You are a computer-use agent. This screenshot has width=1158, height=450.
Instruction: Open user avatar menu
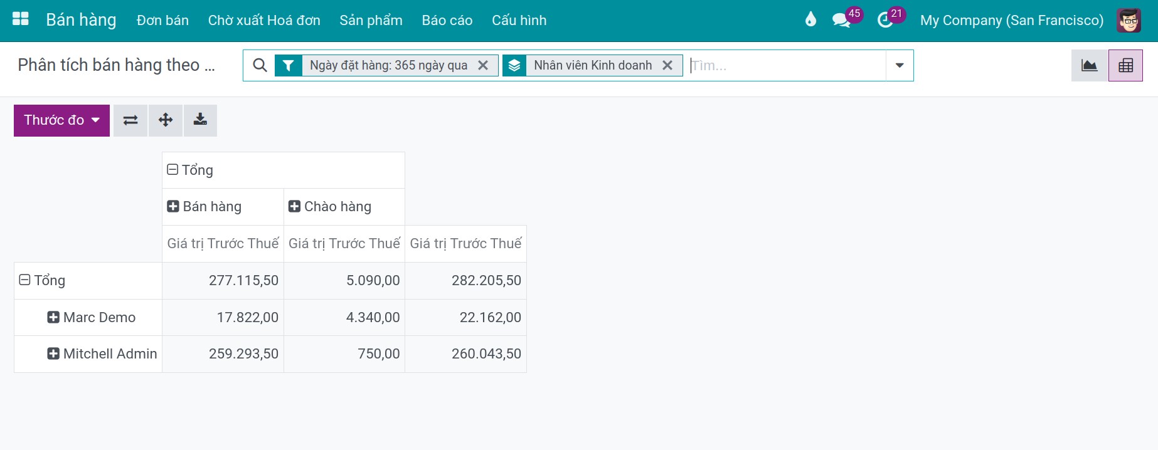pyautogui.click(x=1129, y=20)
